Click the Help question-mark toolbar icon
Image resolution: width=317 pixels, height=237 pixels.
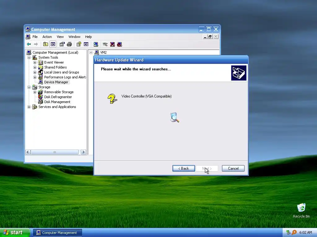[x=79, y=44]
